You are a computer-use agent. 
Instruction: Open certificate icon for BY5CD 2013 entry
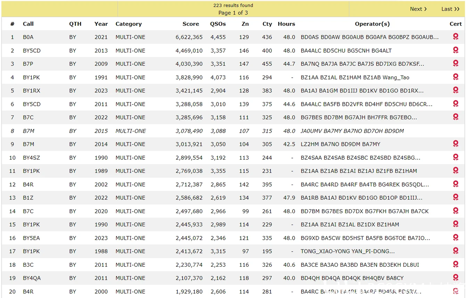[455, 50]
